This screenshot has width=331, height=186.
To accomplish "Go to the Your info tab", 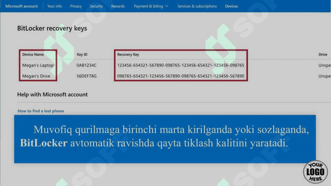I will 54,6.
